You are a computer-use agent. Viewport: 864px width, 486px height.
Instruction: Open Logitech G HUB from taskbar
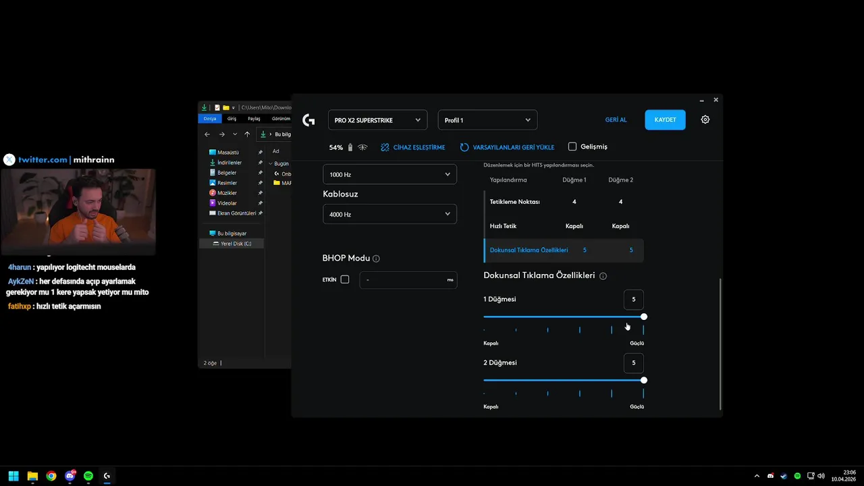click(x=107, y=476)
